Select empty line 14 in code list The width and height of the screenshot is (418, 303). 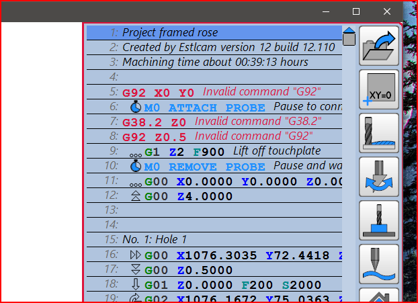[x=214, y=225]
